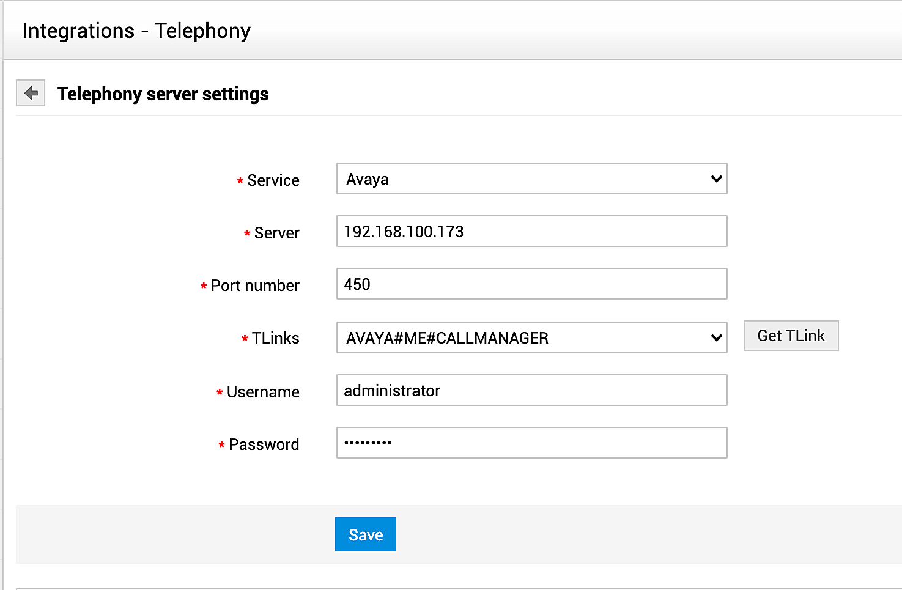Click the TLinks field label

pyautogui.click(x=275, y=338)
